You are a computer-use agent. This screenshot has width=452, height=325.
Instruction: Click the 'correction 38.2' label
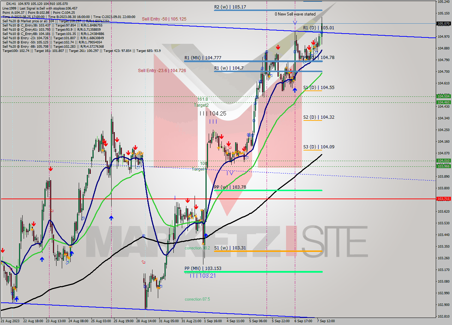[197, 248]
